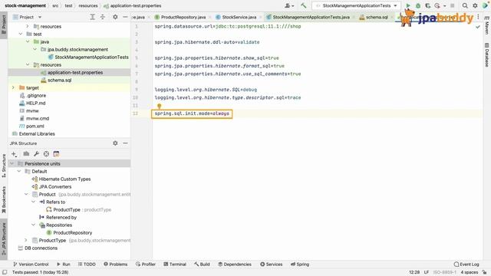
Task: Open the Profiler tool window
Action: pyautogui.click(x=146, y=264)
